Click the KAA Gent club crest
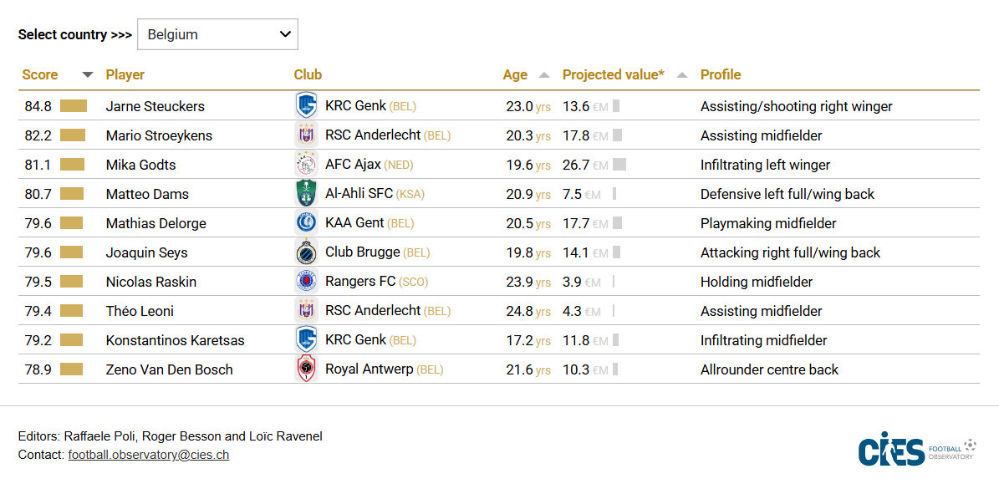This screenshot has height=489, width=999. [307, 223]
